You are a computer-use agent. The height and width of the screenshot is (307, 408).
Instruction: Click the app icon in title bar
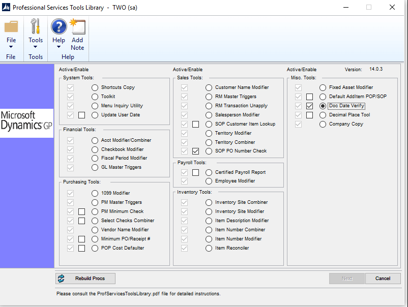coord(6,8)
